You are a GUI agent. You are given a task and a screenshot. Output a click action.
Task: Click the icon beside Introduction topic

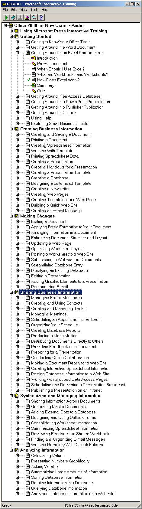(34, 58)
